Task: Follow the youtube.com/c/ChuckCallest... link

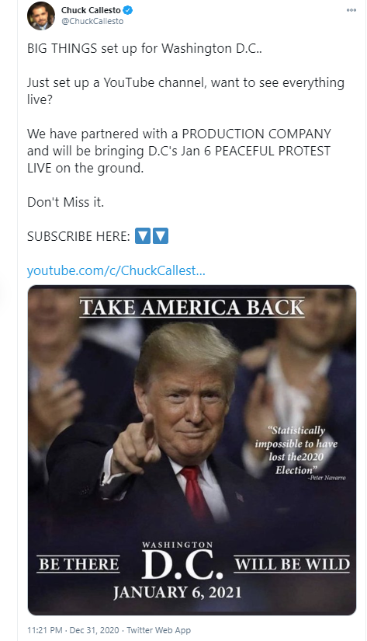Action: [116, 270]
